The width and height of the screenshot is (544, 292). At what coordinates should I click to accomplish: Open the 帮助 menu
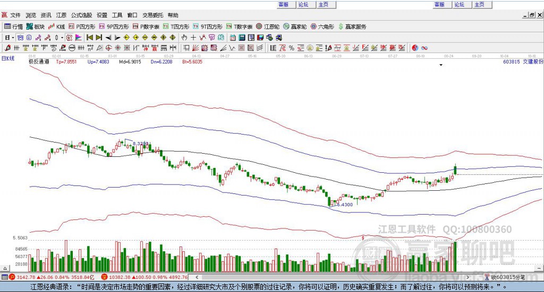[x=173, y=15]
